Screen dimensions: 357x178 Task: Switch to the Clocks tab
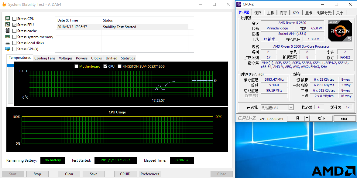[97, 58]
